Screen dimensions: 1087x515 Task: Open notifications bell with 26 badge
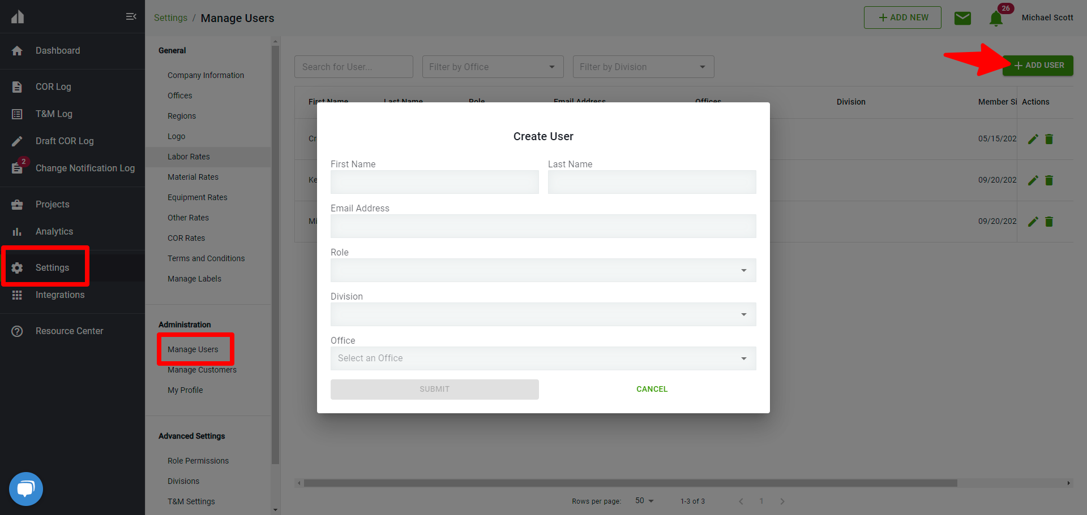tap(996, 19)
